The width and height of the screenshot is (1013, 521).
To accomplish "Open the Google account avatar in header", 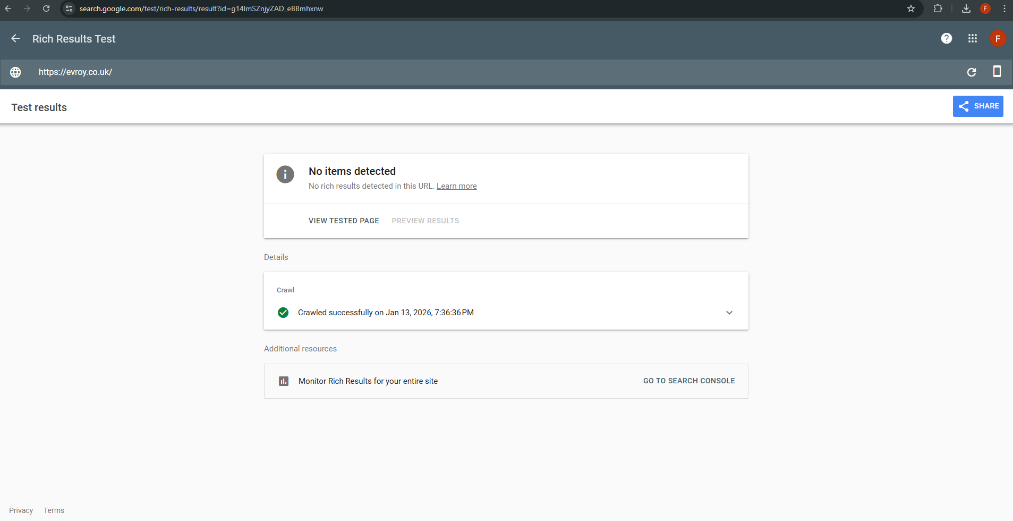I will pos(997,39).
